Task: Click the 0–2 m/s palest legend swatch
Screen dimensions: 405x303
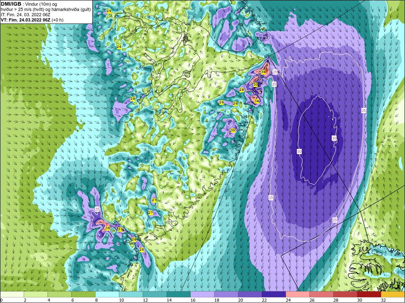Action: (12, 294)
